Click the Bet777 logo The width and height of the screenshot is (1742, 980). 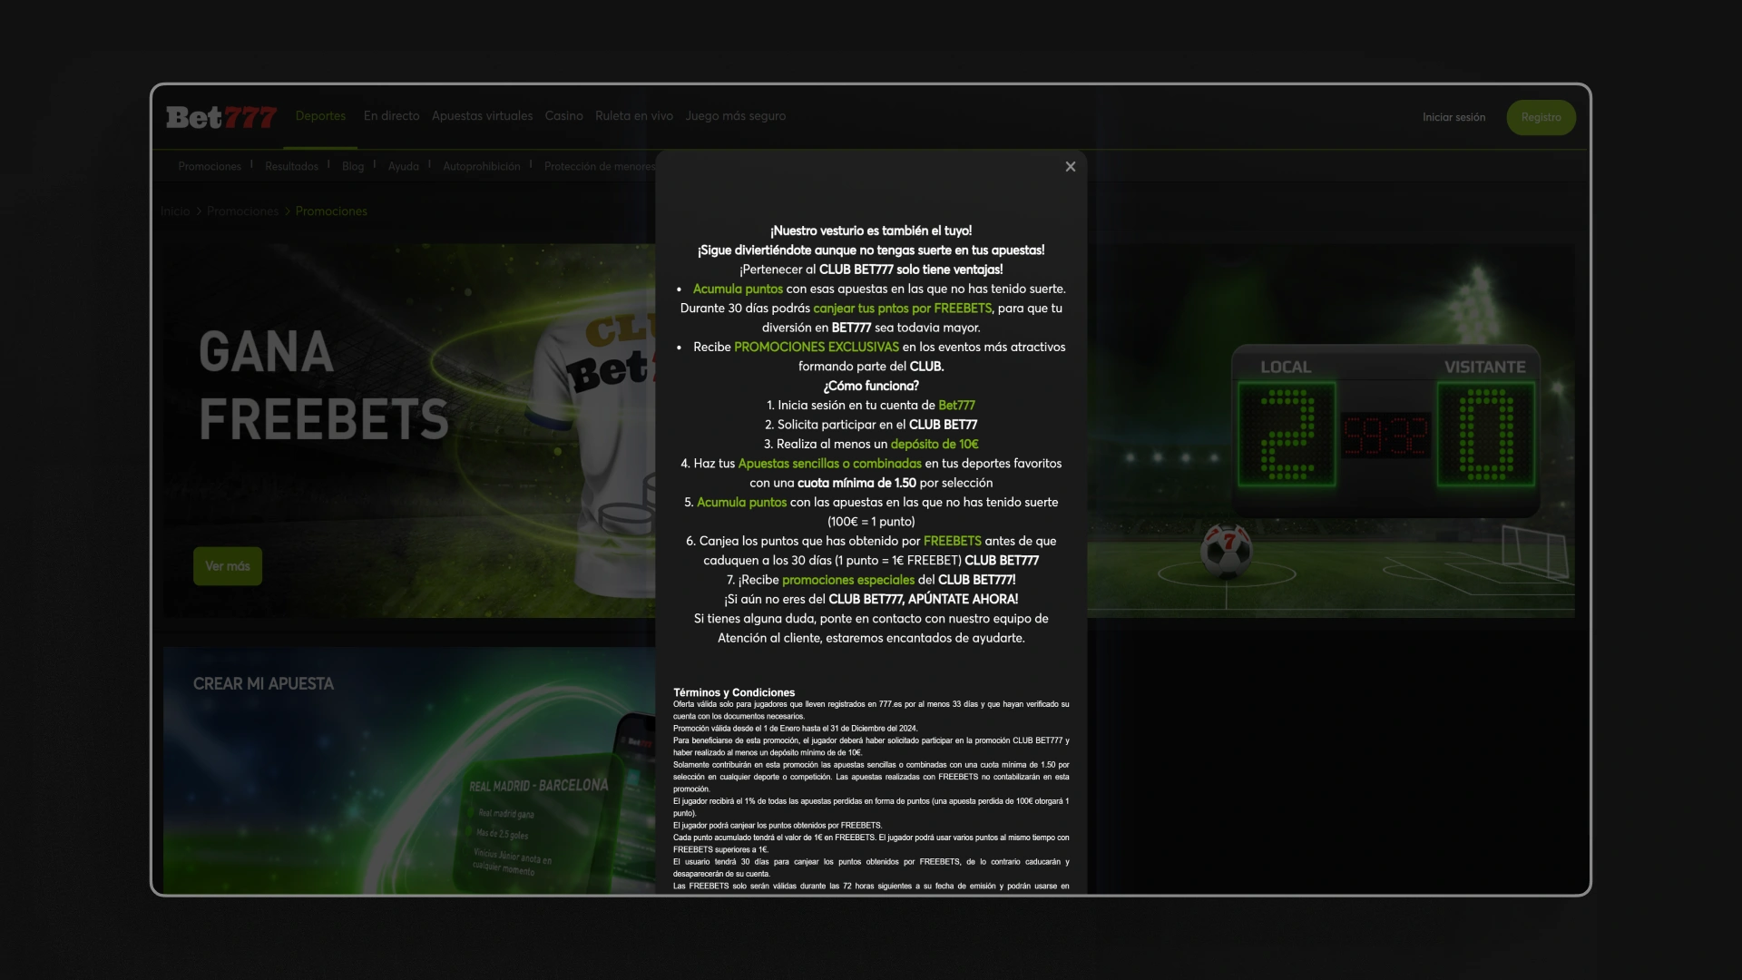click(x=221, y=117)
